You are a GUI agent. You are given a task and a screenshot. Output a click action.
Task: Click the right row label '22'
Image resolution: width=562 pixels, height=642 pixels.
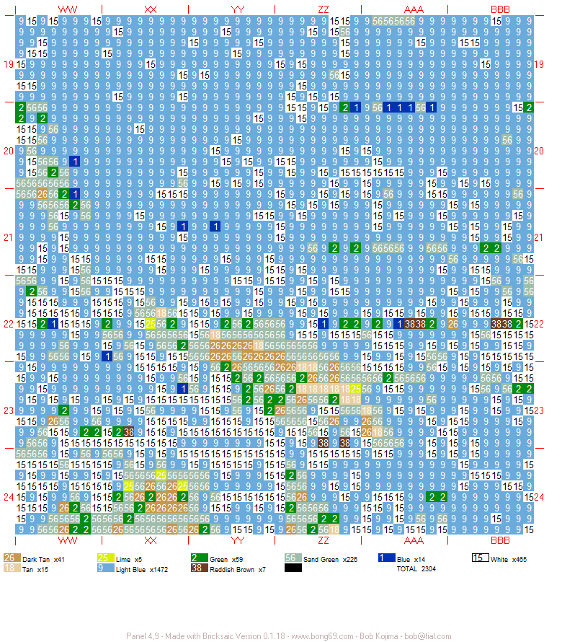539,325
